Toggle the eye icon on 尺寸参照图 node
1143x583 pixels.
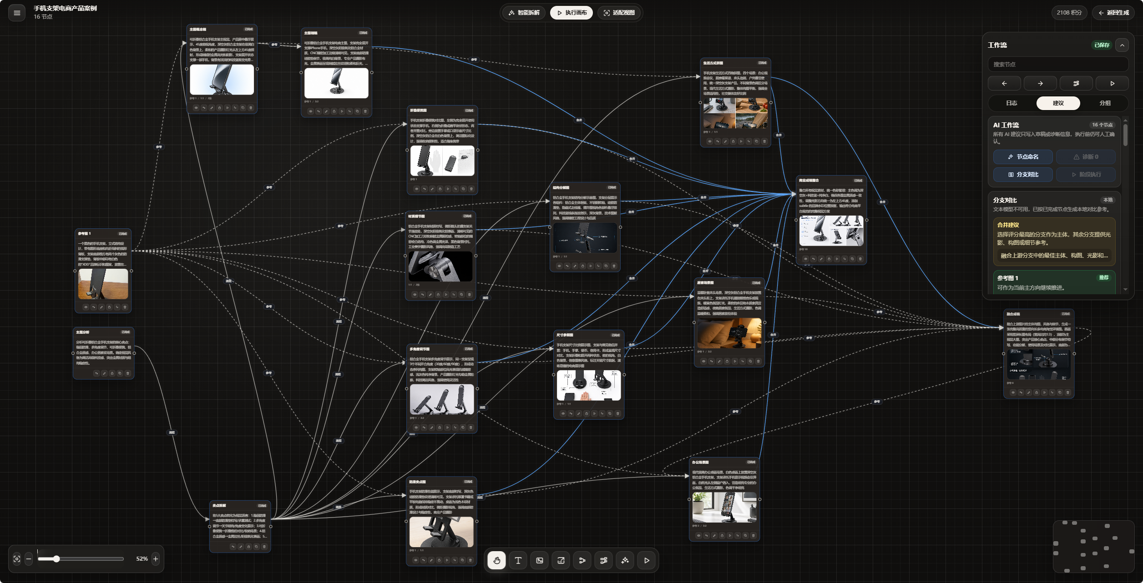tap(563, 413)
